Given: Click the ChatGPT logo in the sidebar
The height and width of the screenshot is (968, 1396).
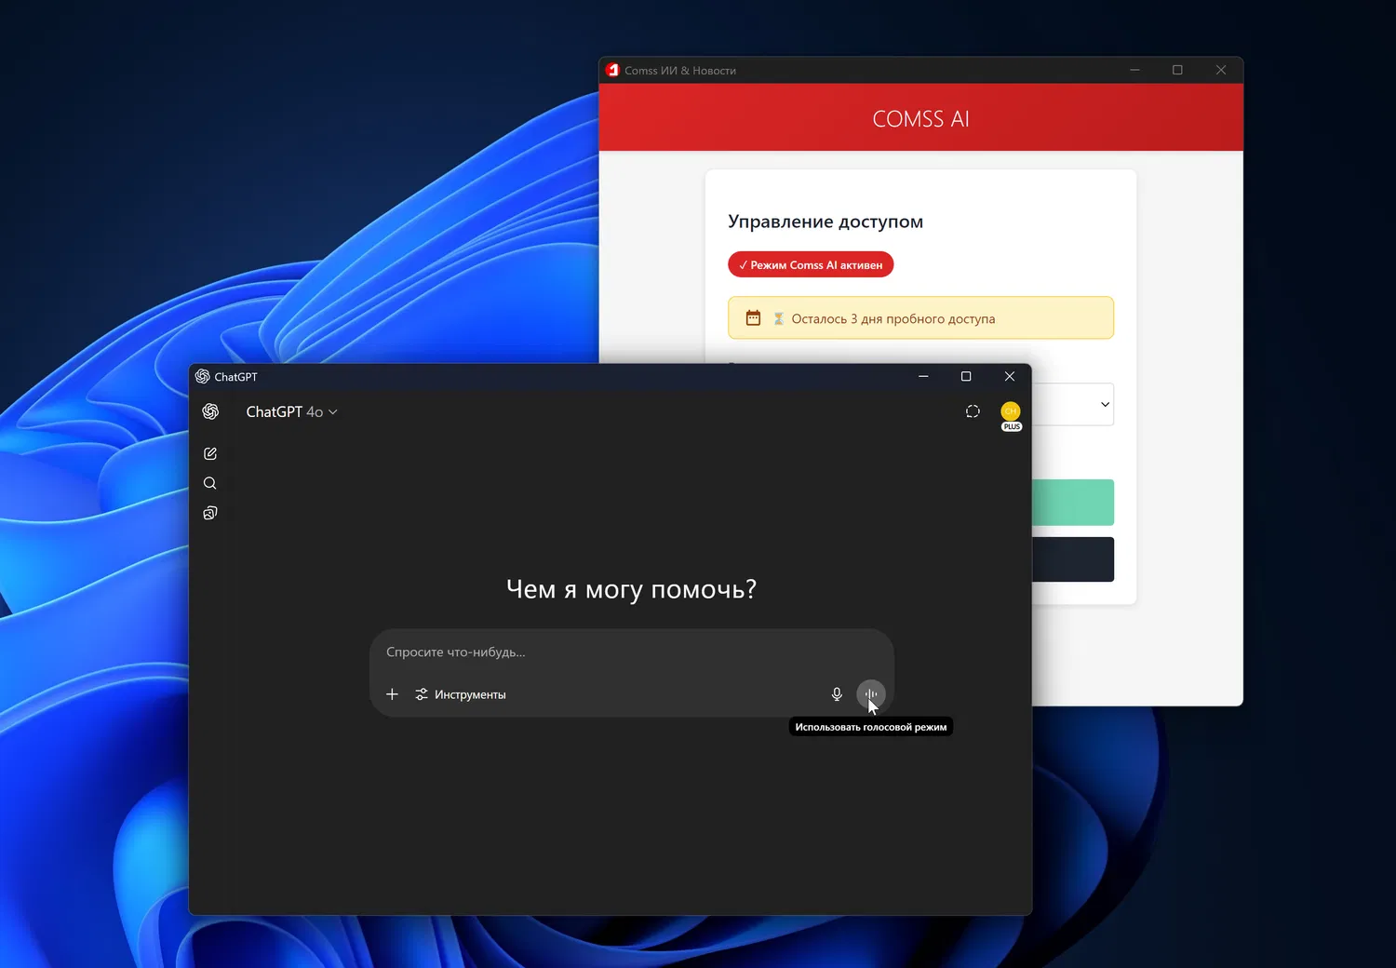Looking at the screenshot, I should coord(210,411).
